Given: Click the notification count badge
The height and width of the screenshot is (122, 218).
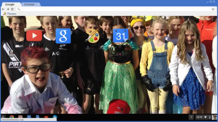Looking at the screenshot, I should [191, 117].
